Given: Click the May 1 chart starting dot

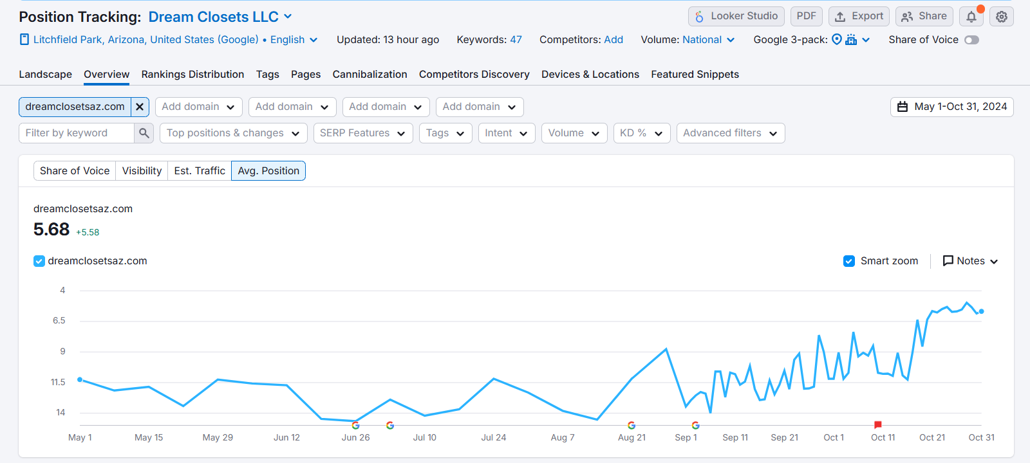Looking at the screenshot, I should click(x=80, y=379).
